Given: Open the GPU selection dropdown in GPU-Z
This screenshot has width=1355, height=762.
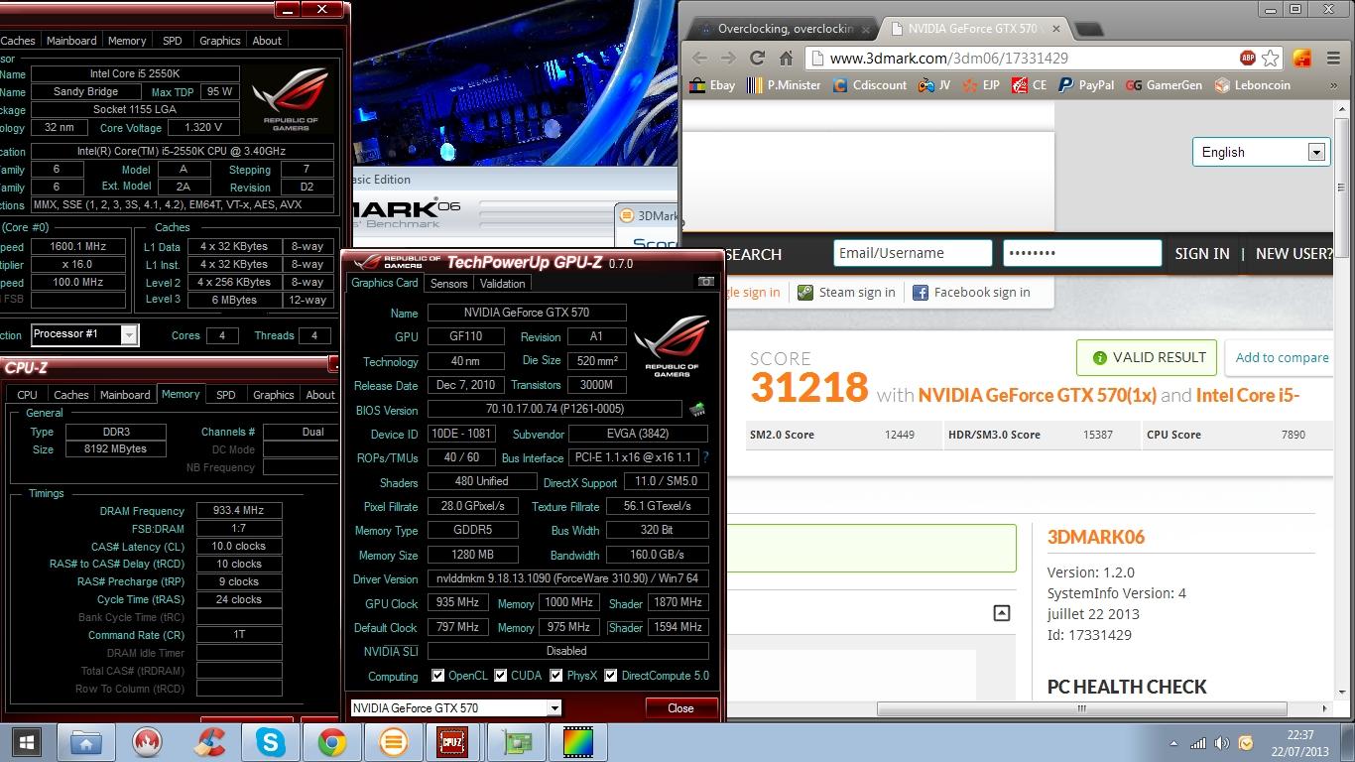Looking at the screenshot, I should click(455, 708).
